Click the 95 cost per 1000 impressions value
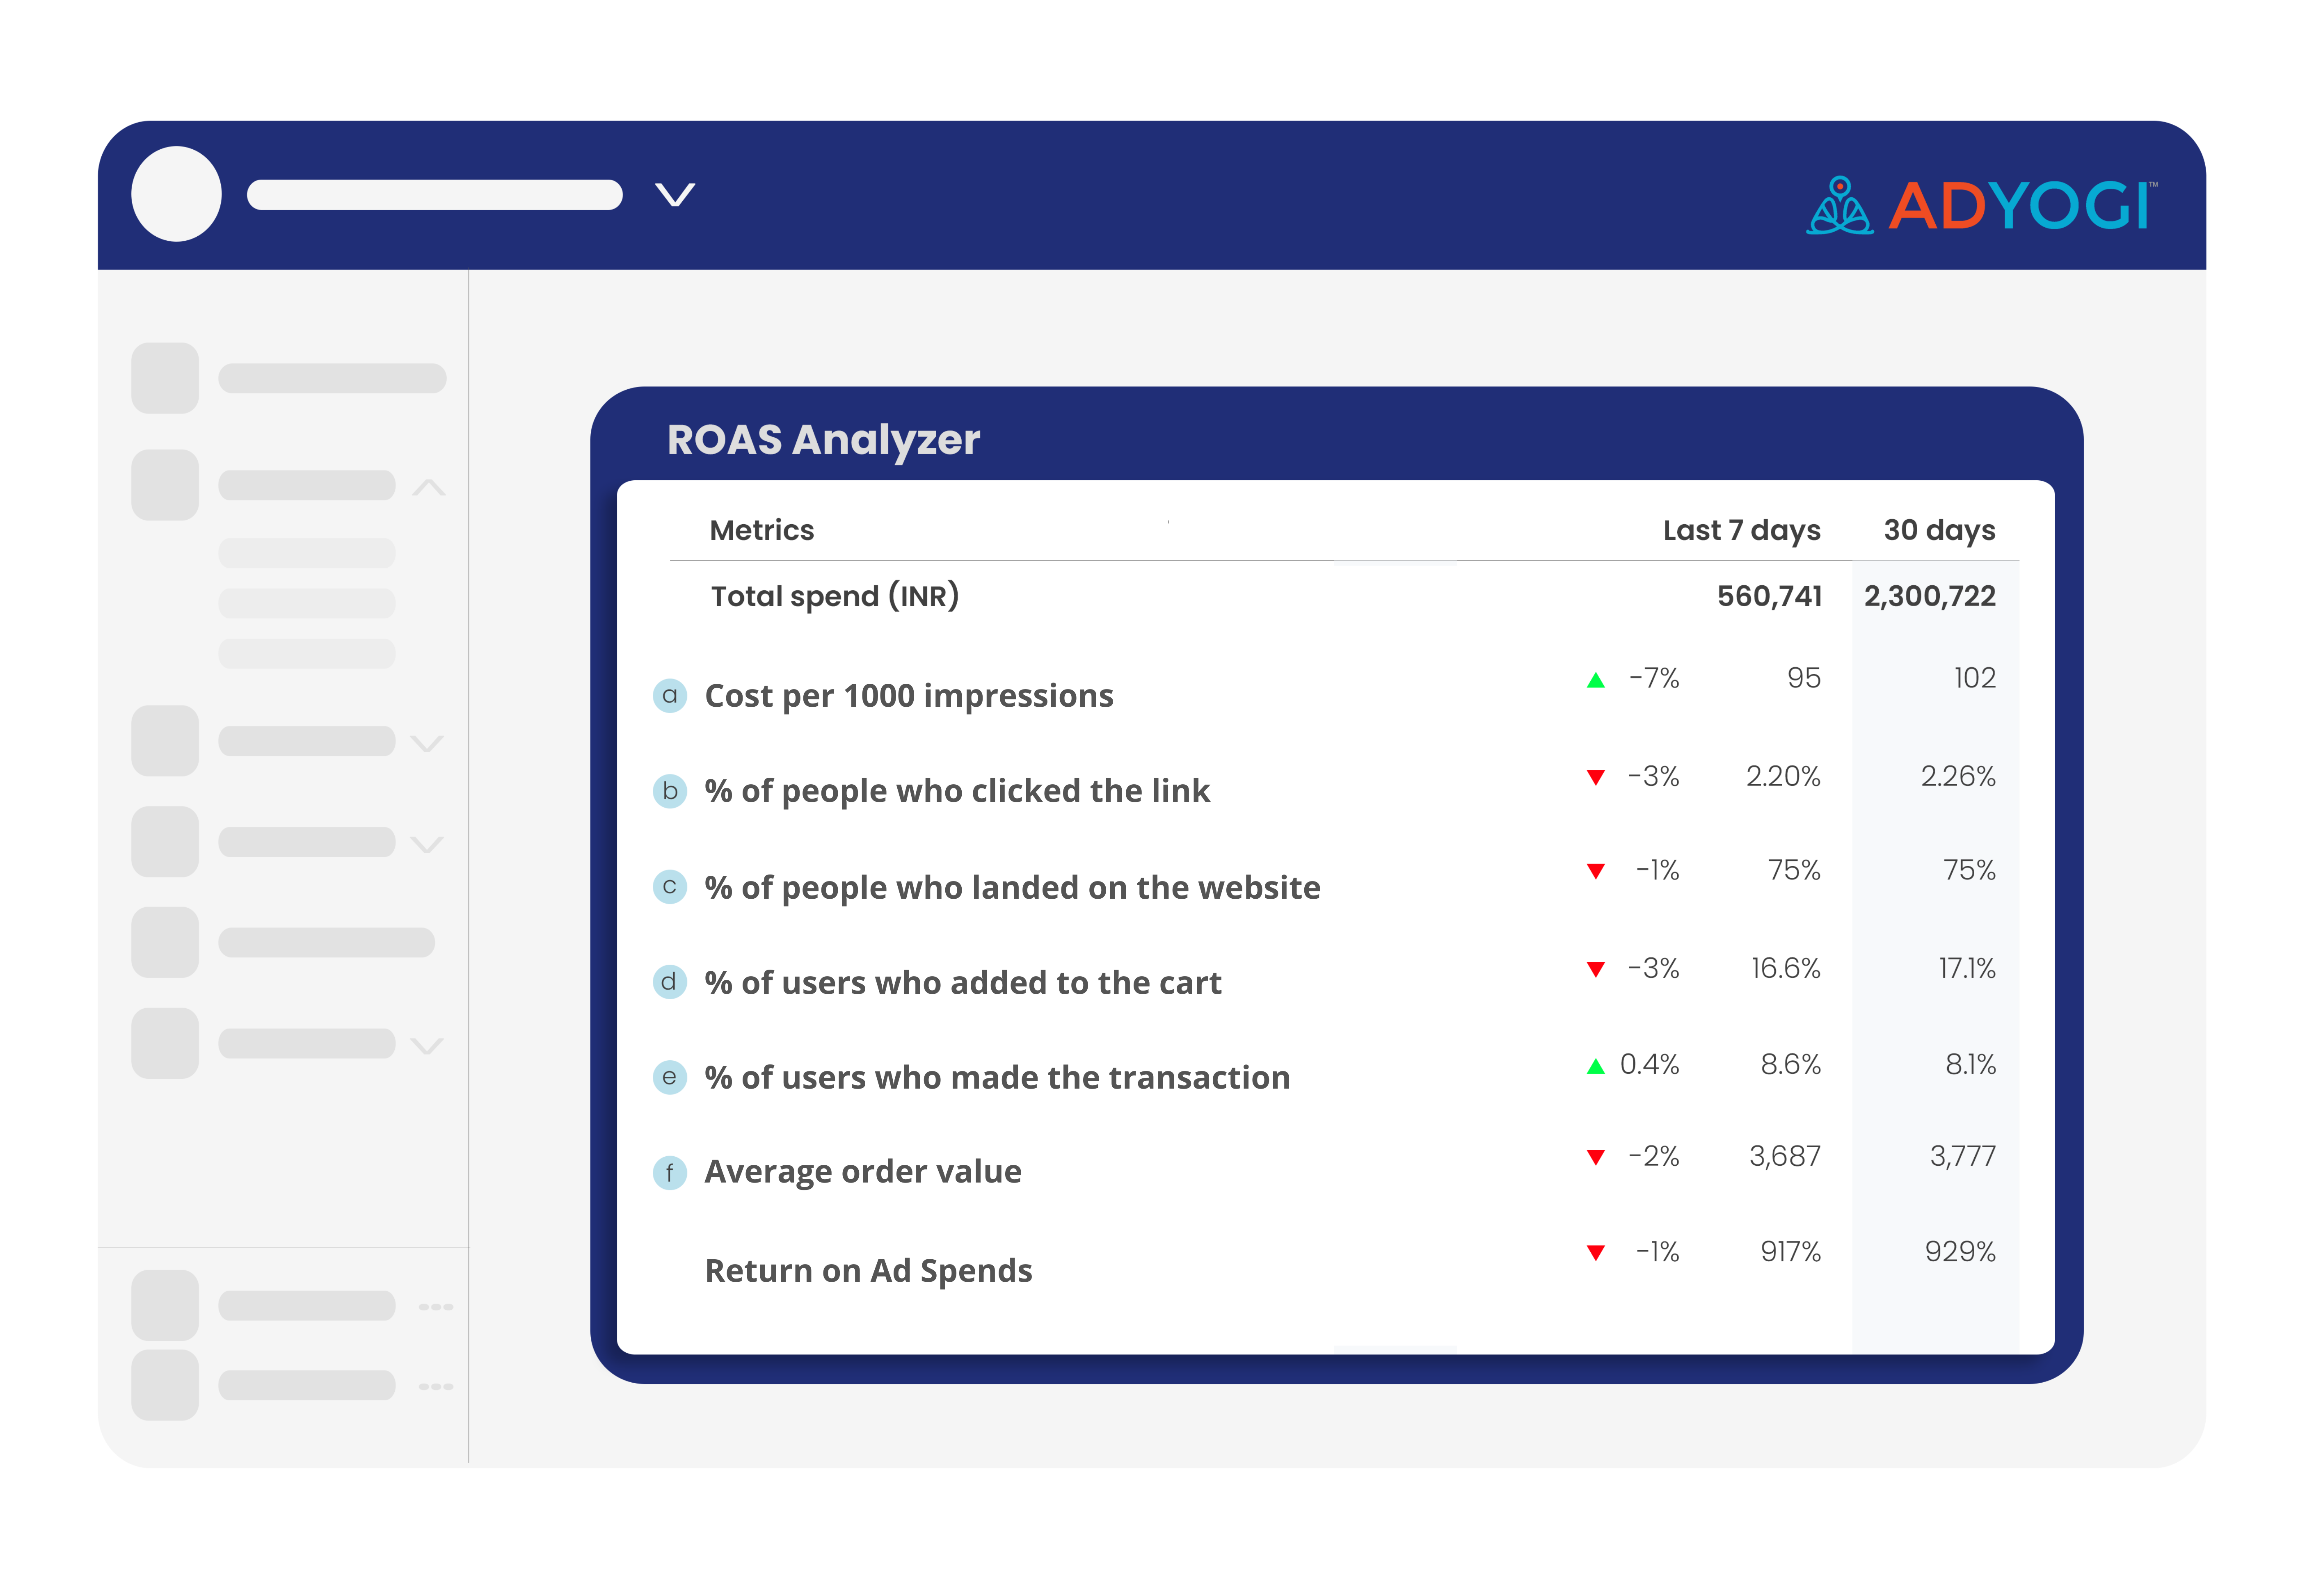Viewport: 2314px width, 1596px height. pyautogui.click(x=1804, y=679)
